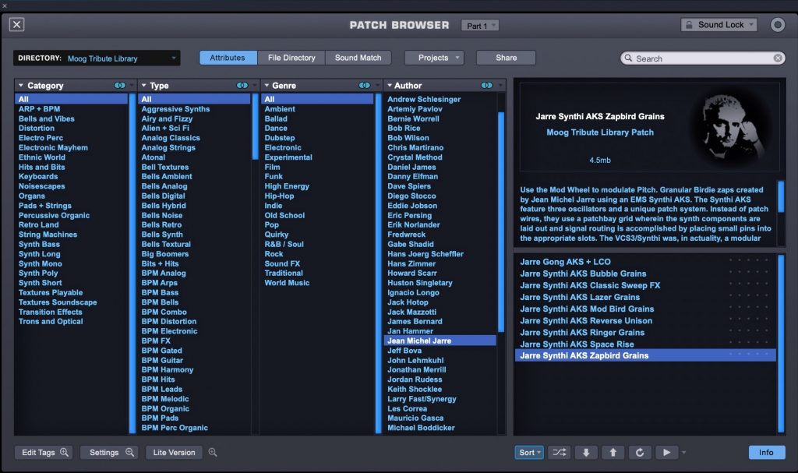798x473 pixels.
Task: Click the patch results list scrollbar
Action: tap(781, 343)
